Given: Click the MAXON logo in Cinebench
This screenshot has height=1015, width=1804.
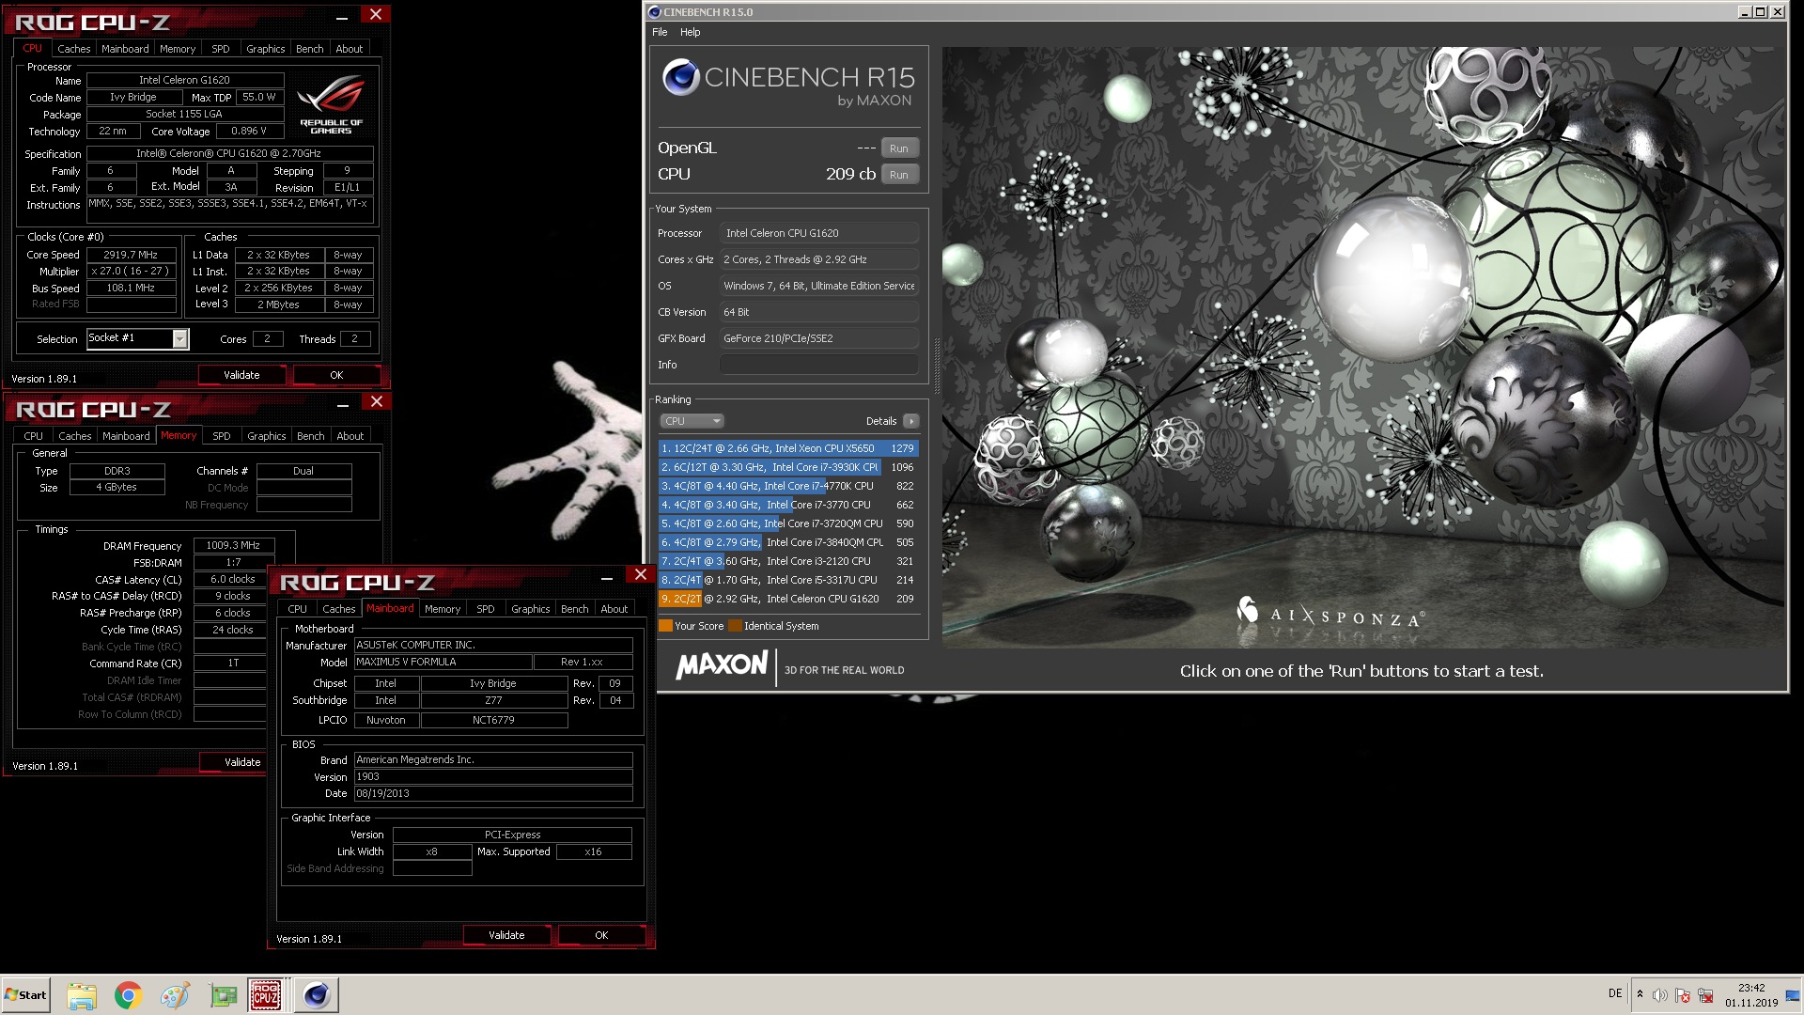Looking at the screenshot, I should click(722, 665).
